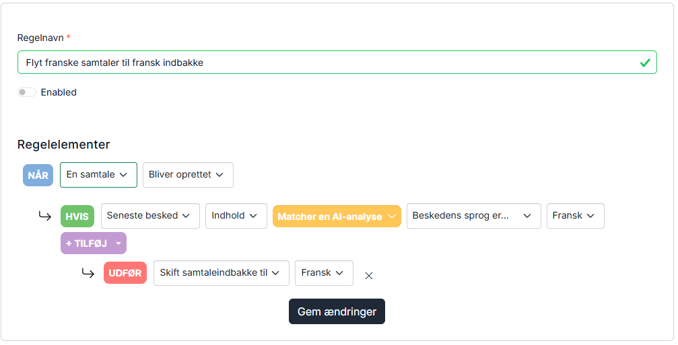Expand the 'Seneste besked' dropdown
Viewport: 678px width, 345px height.
click(150, 216)
